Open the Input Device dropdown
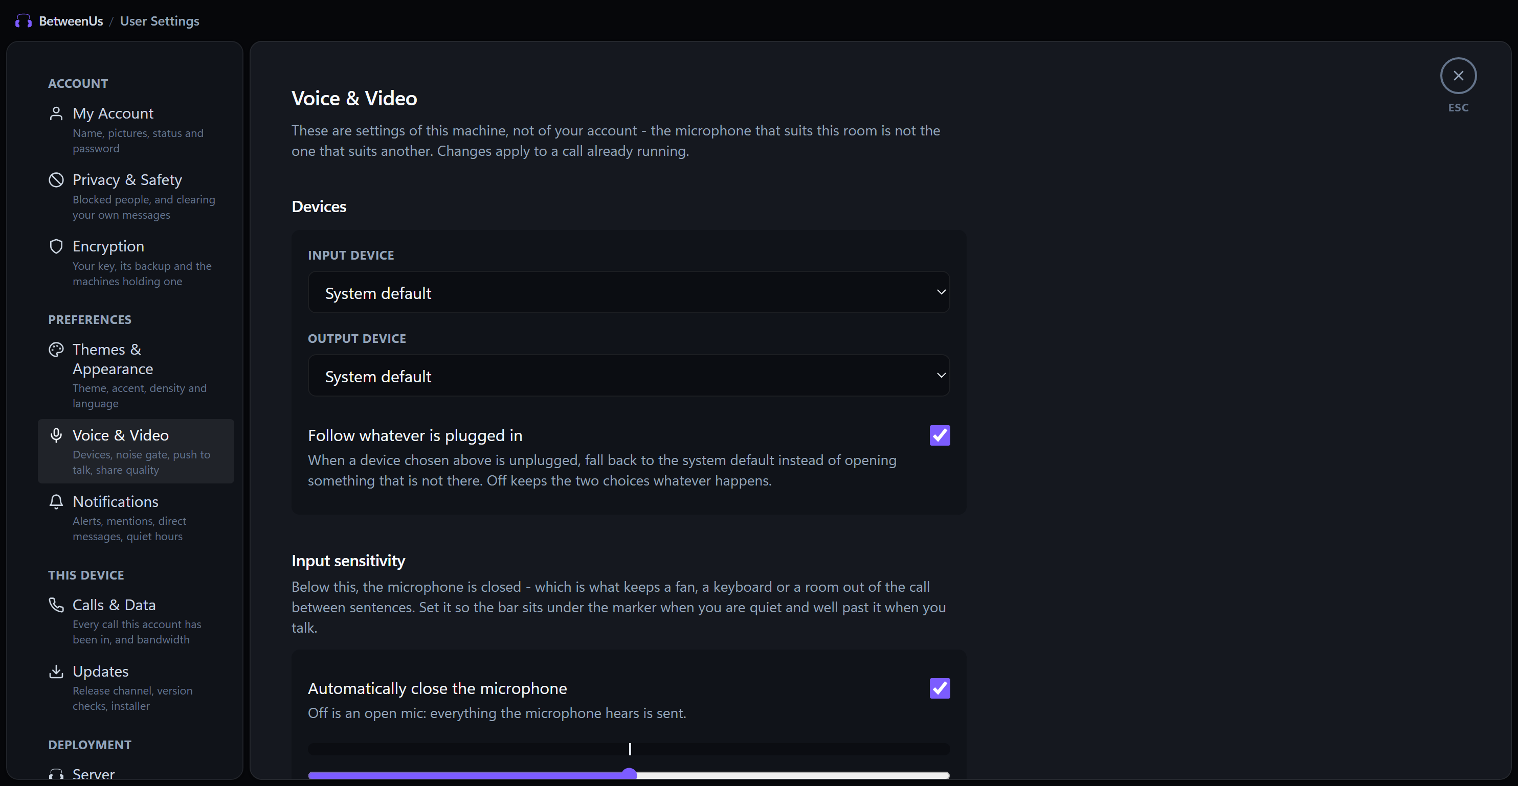 [628, 293]
